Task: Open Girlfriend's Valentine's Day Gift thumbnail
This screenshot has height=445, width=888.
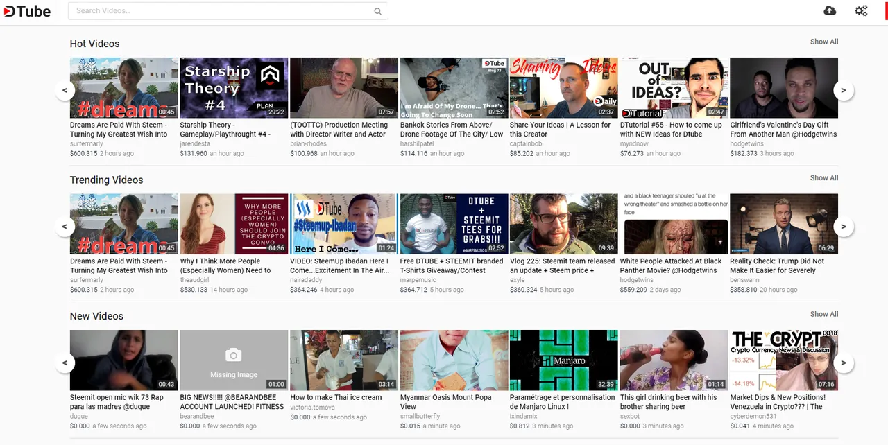Action: point(784,88)
